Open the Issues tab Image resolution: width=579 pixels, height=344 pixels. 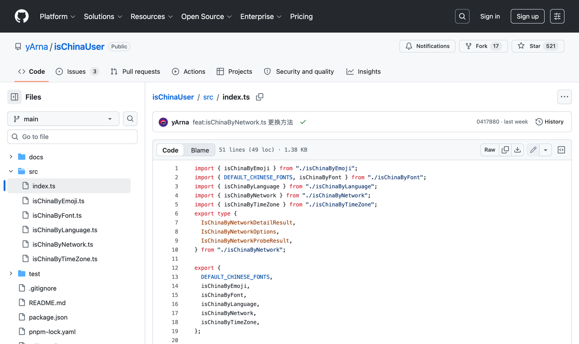[x=77, y=72]
